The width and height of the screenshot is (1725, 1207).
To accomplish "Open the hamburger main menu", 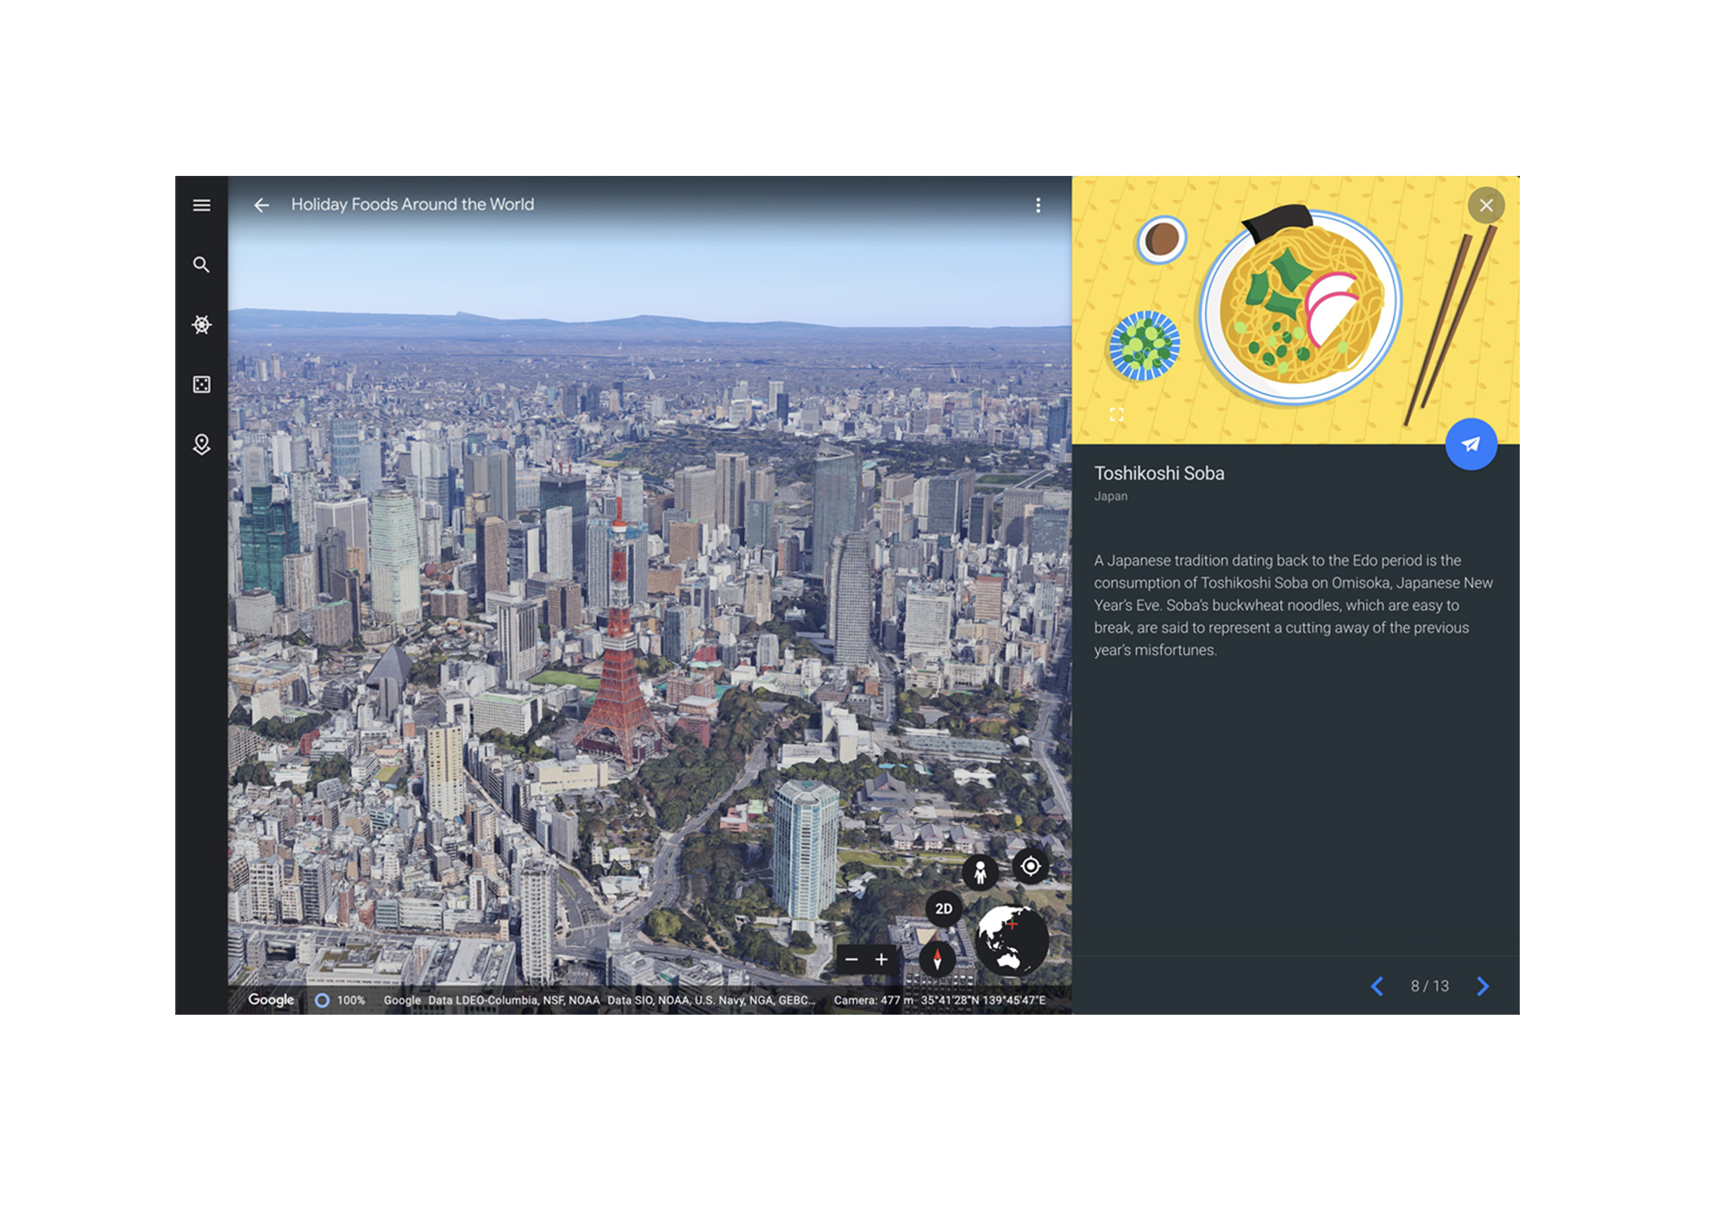I will pos(201,205).
